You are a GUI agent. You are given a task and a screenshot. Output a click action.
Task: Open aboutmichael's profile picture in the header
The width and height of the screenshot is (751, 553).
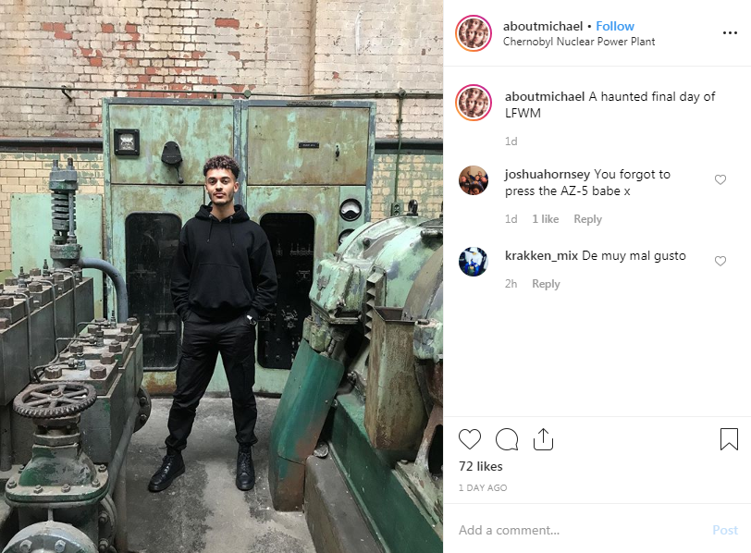(474, 33)
